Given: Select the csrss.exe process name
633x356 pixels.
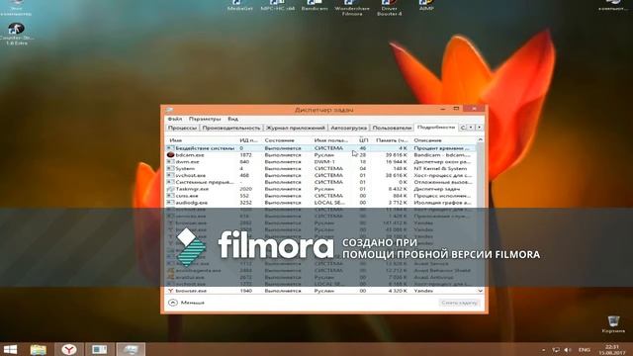Looking at the screenshot, I should [187, 196].
